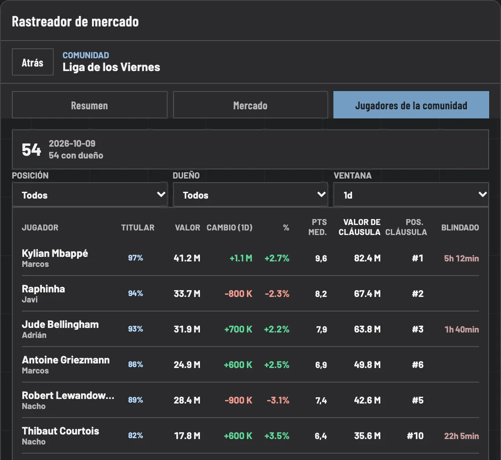The image size is (501, 460).
Task: Click Courtois' shield time 22h 5min
Action: [x=461, y=436]
